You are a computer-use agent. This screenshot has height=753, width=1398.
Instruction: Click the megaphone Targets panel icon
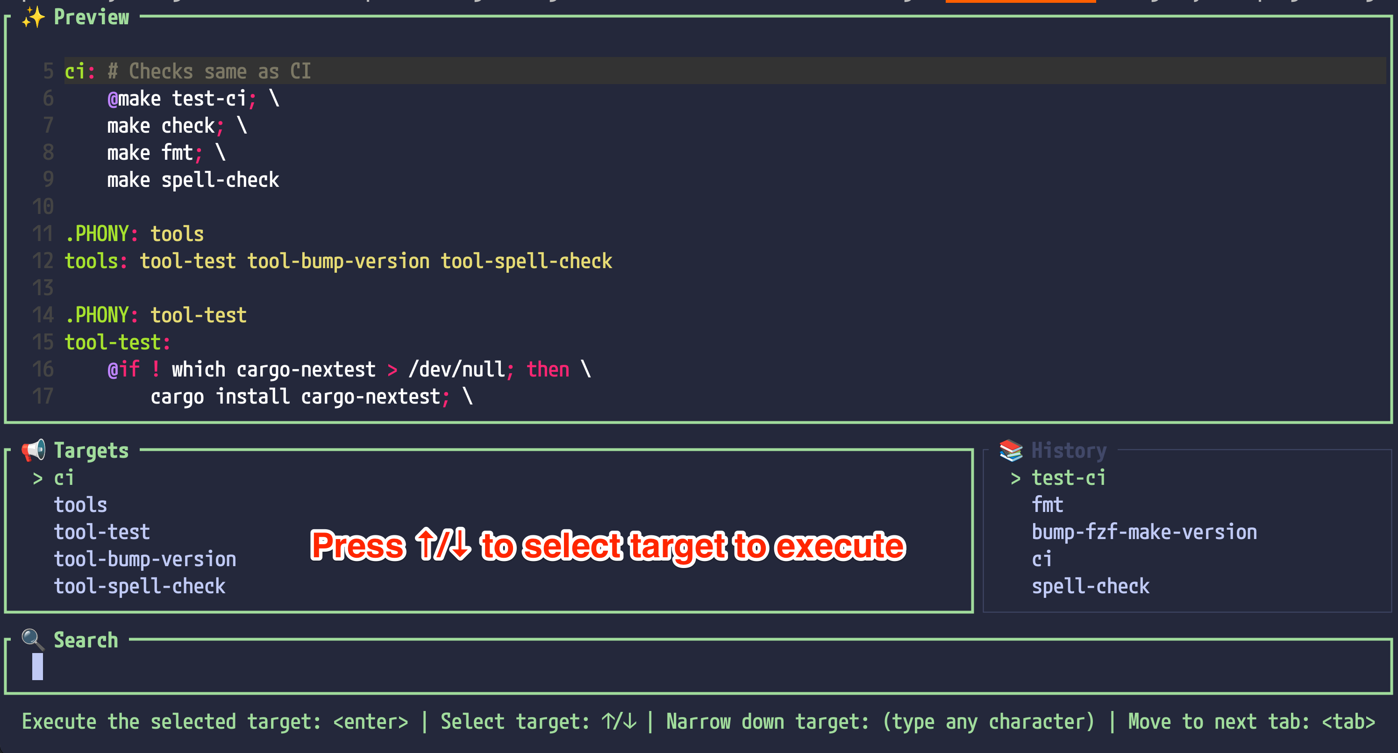(x=34, y=450)
